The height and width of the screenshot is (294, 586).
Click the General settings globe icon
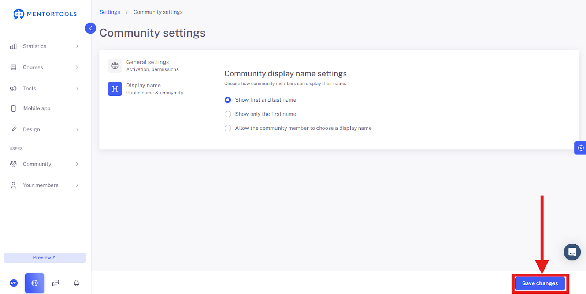click(x=115, y=66)
